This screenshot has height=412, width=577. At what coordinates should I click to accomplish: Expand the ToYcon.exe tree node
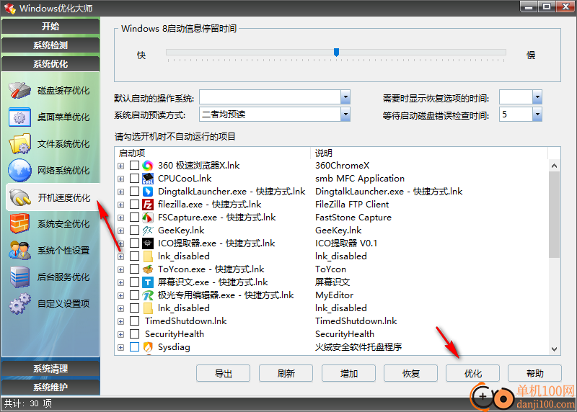coord(120,270)
